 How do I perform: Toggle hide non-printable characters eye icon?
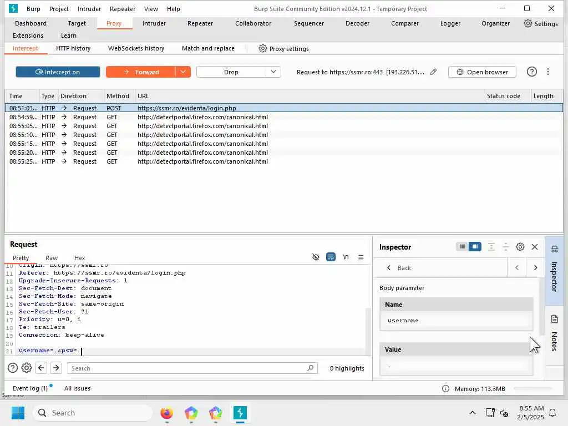point(316,257)
